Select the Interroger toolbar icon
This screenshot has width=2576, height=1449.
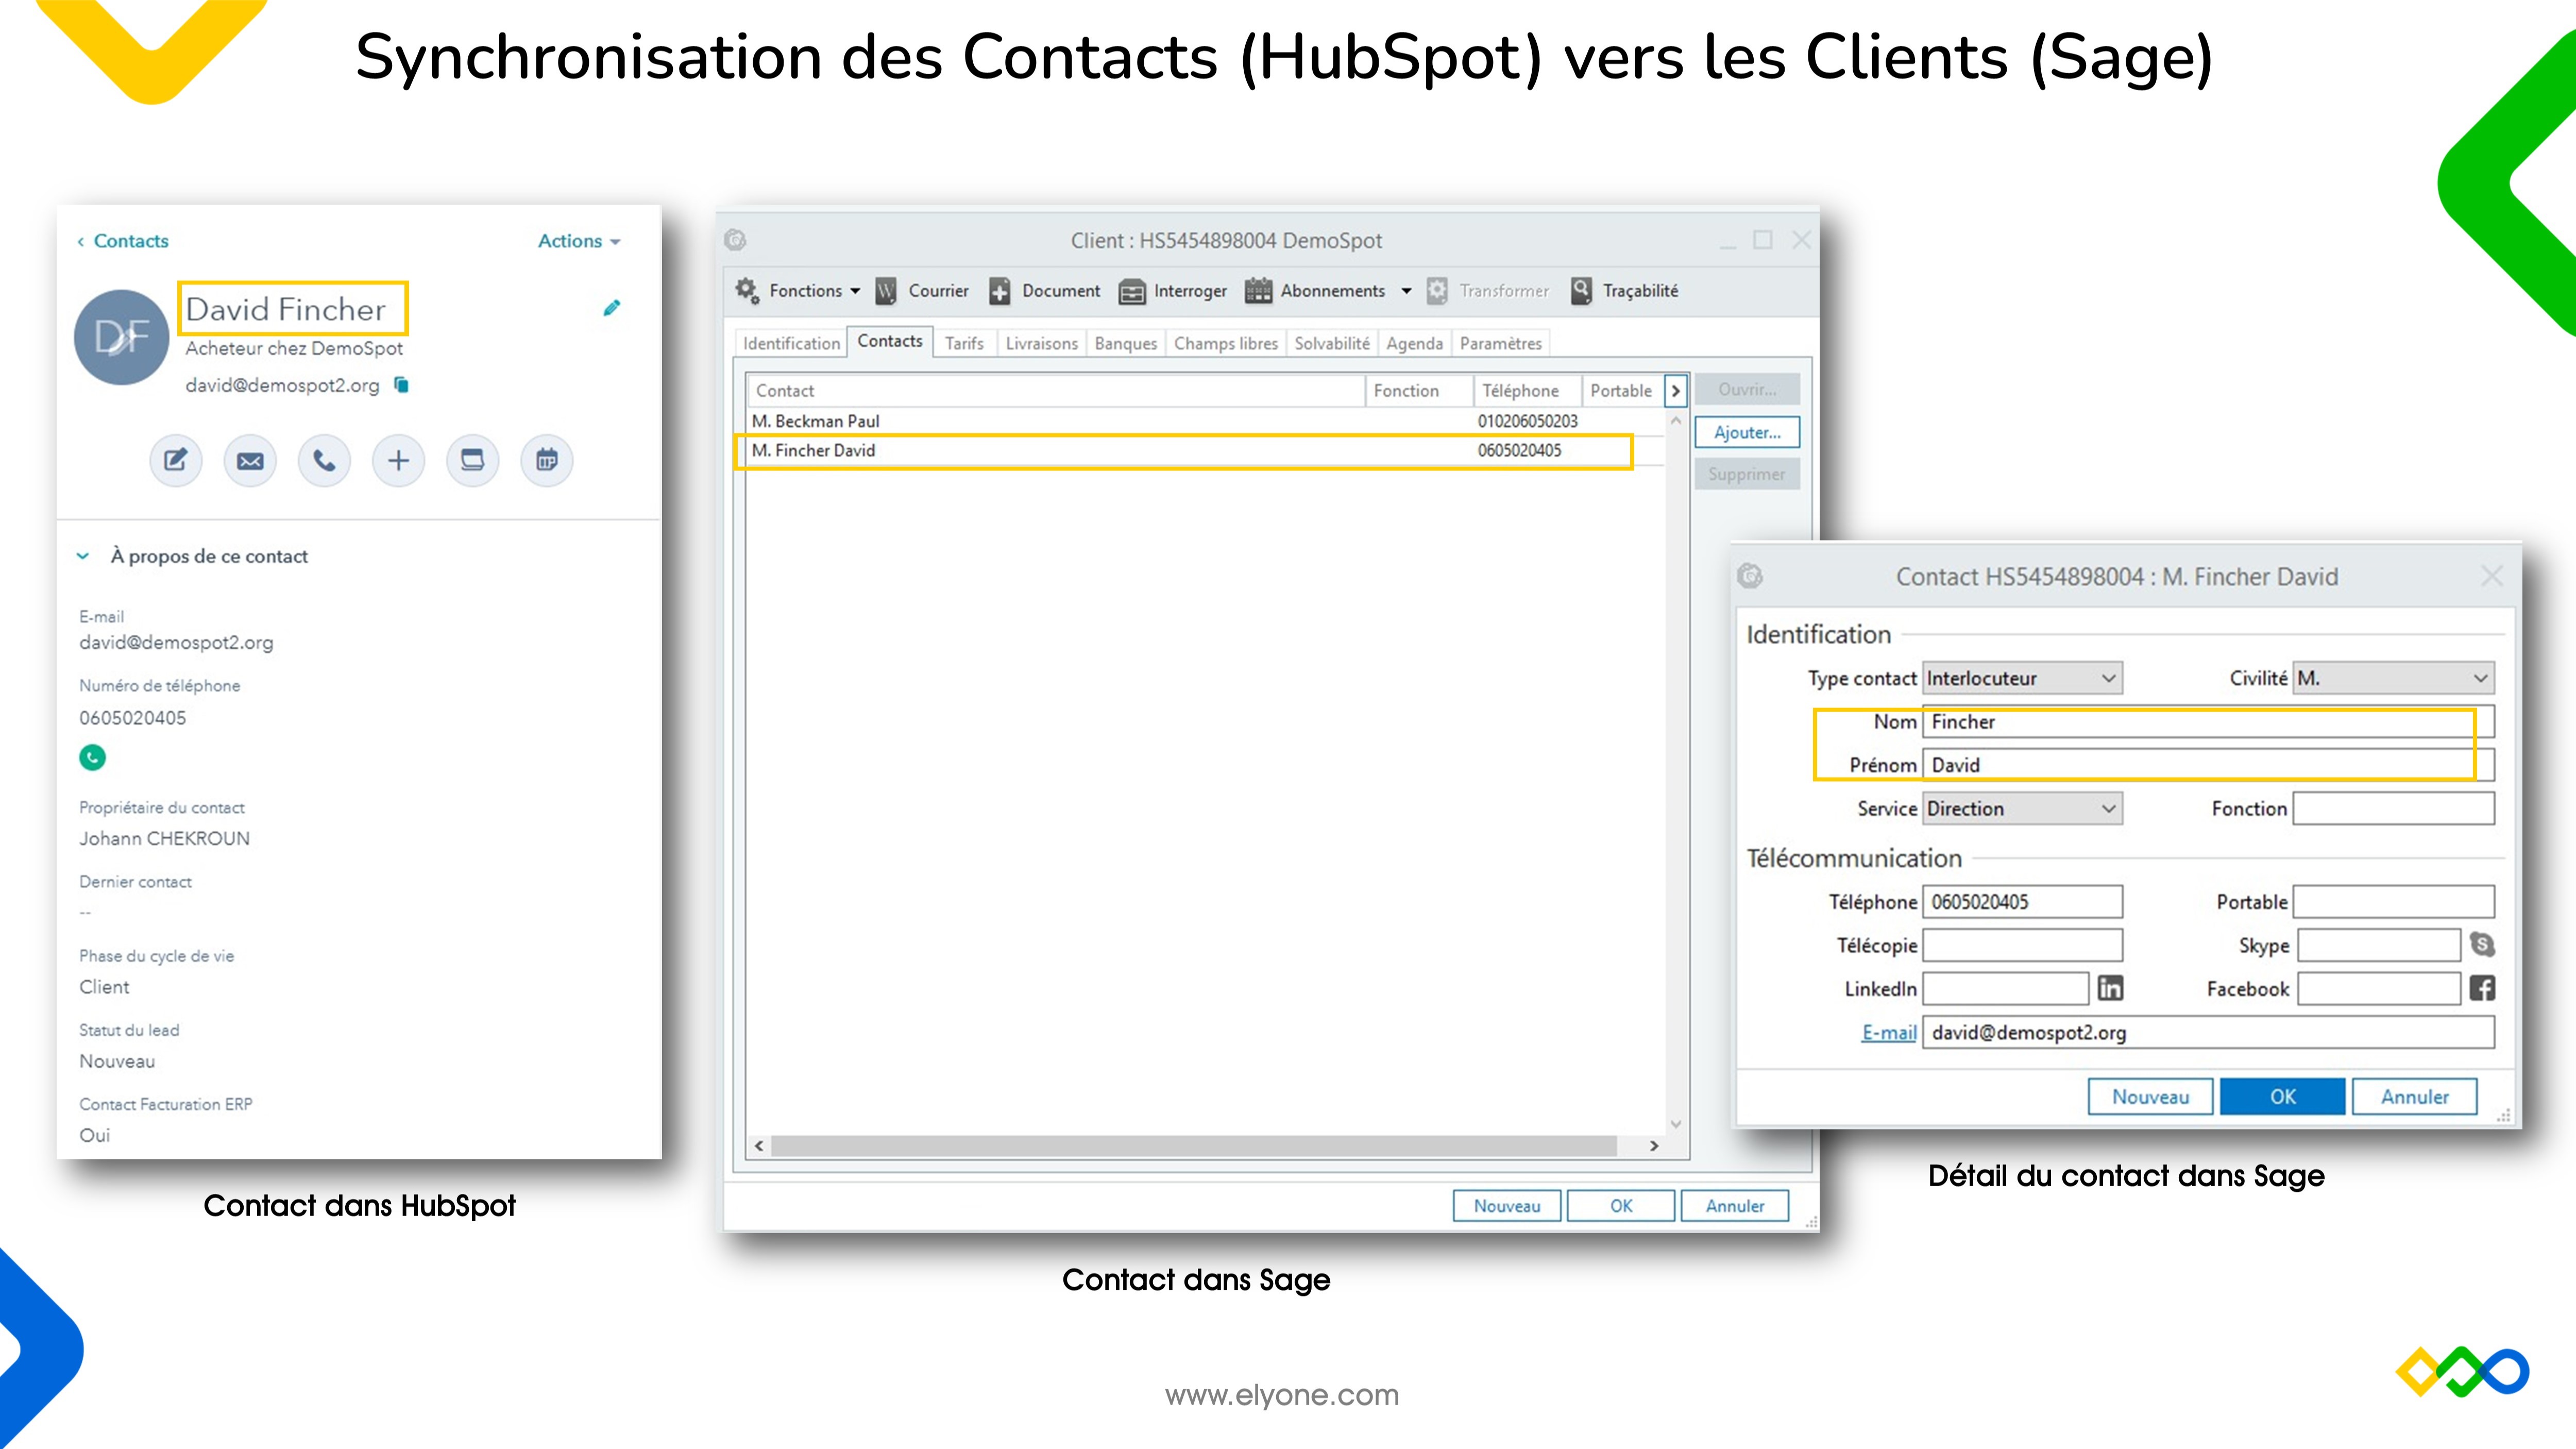(1173, 291)
